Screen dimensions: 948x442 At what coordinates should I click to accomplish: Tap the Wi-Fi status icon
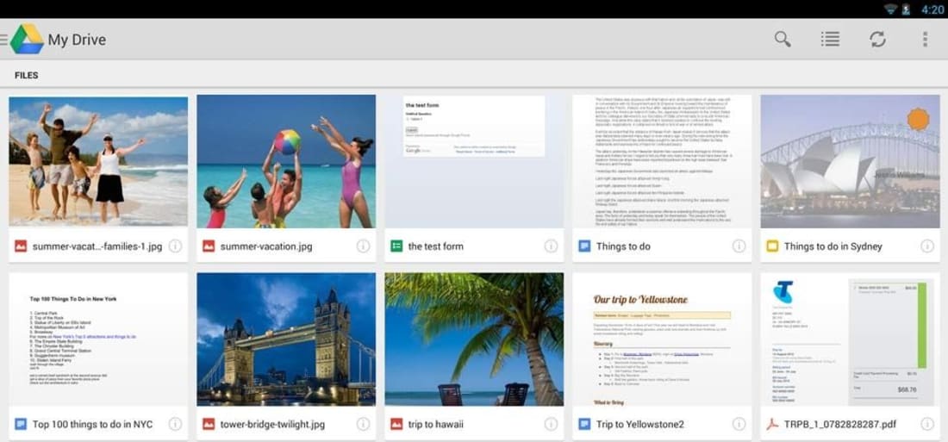889,9
